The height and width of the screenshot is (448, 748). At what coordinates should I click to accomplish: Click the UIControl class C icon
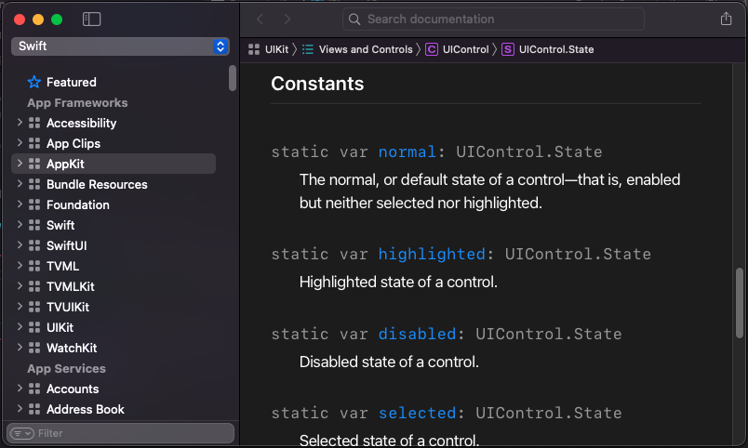pos(432,49)
